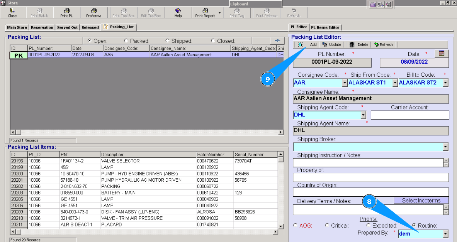Click into the Carrier Account field

click(x=410, y=115)
